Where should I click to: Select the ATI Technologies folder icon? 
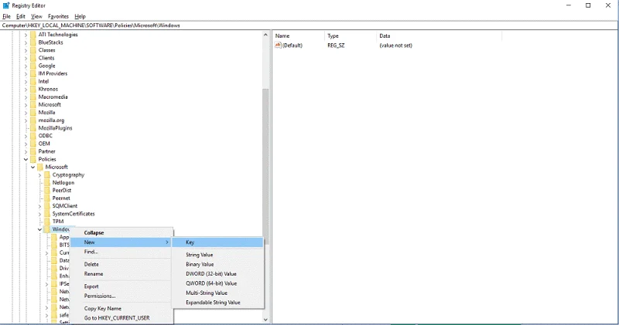point(33,35)
